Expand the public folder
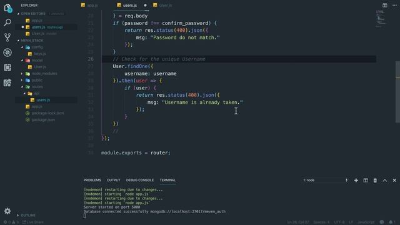Screen dimensions: 400x225 tap(22, 81)
